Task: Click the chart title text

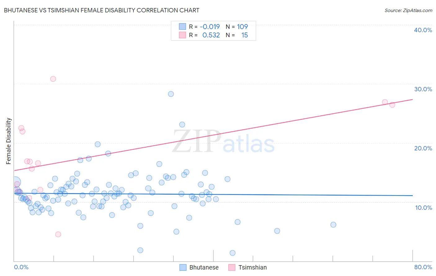Action: pos(102,10)
